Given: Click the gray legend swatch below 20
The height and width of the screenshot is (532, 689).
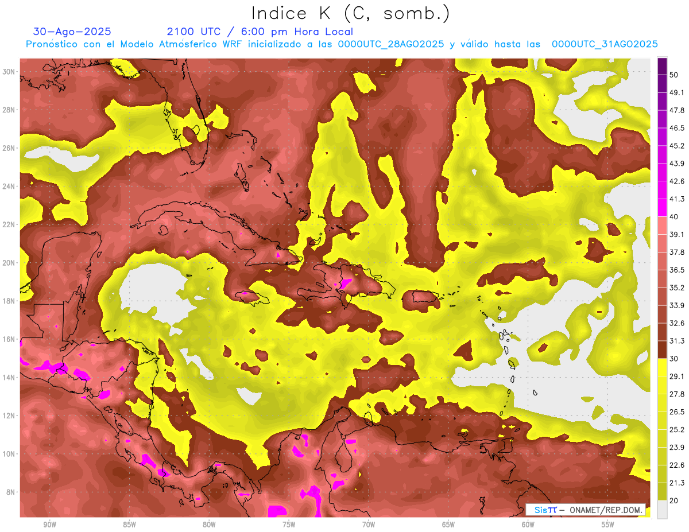Looking at the screenshot, I should (663, 510).
